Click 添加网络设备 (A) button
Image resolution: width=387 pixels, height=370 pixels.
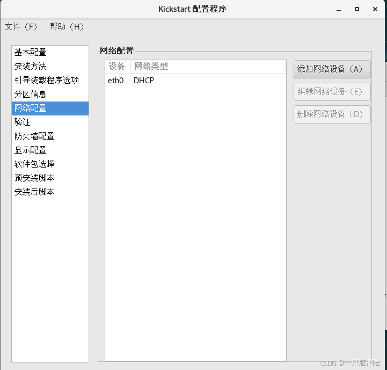[332, 69]
